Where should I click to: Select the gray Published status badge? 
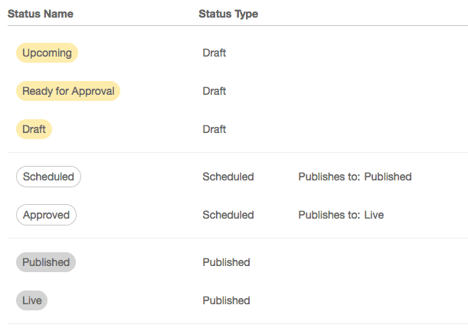46,262
